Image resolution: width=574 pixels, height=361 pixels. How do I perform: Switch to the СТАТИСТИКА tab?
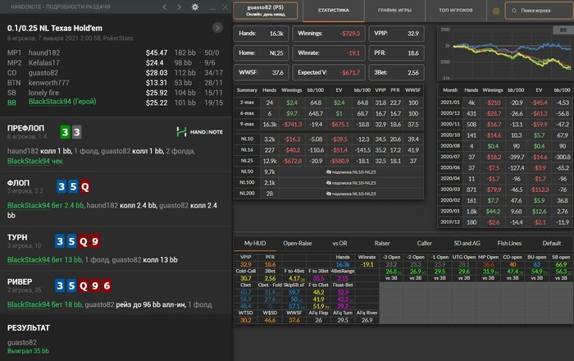pos(334,10)
